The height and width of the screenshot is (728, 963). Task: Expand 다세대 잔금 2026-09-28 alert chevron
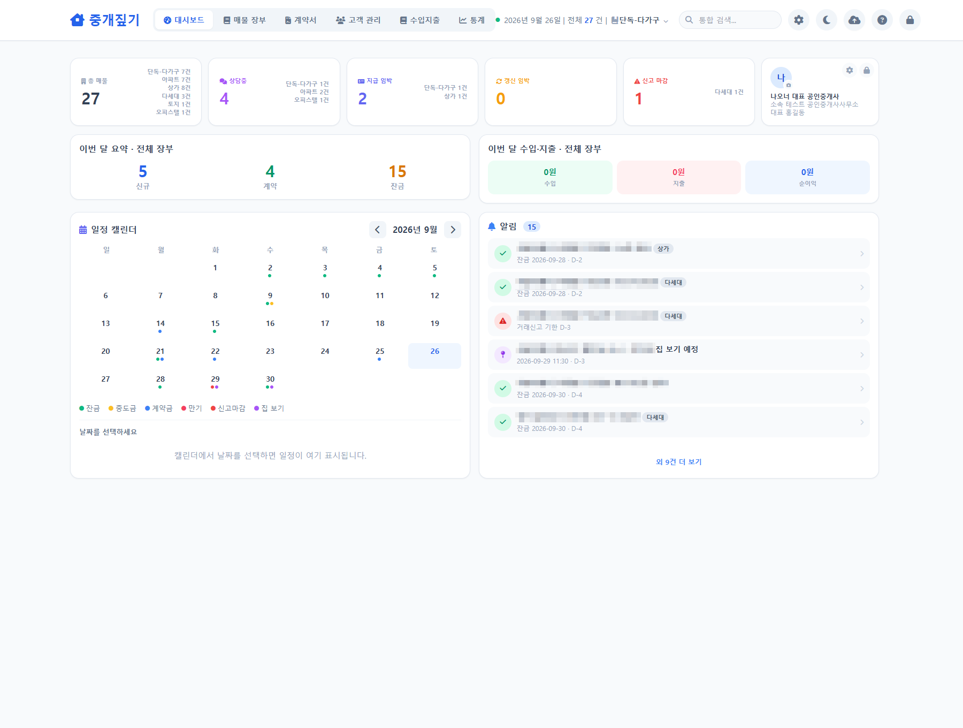[862, 287]
